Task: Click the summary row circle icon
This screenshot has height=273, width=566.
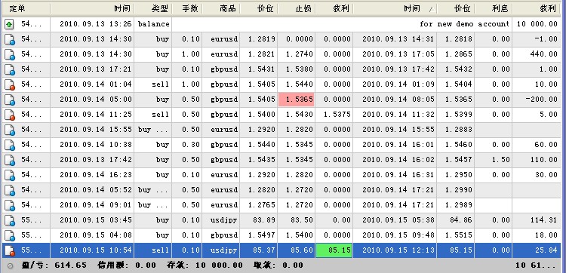Action: click(x=10, y=265)
